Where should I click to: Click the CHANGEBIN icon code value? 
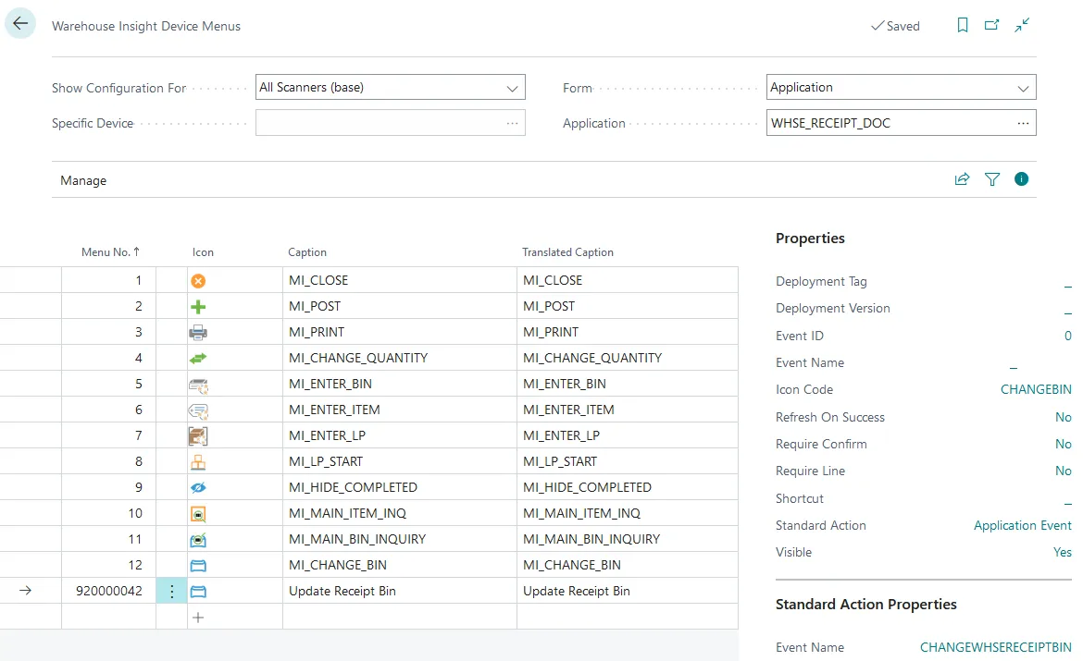coord(1036,390)
